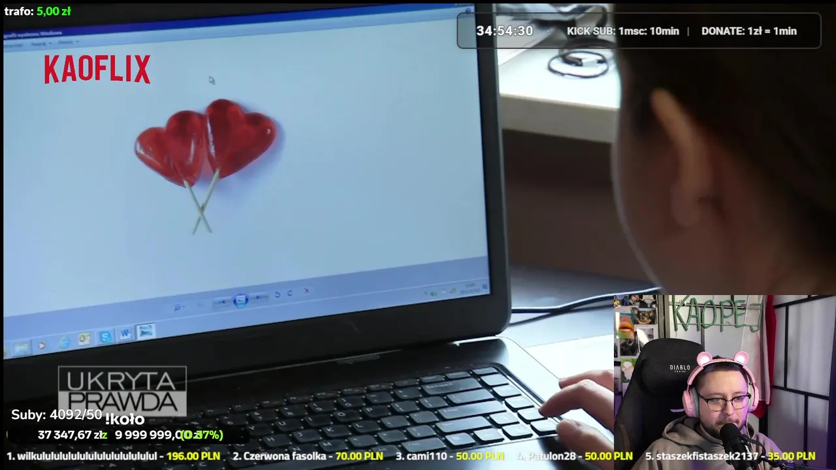
Task: Click the Czerwona fasolka 70.00 PLN entry
Action: coord(308,456)
